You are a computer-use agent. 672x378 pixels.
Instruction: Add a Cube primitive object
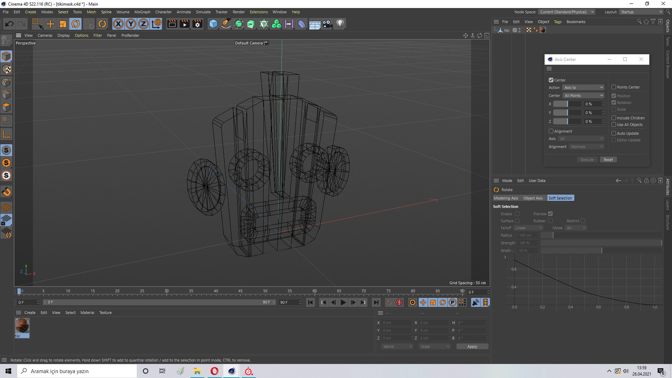[213, 24]
